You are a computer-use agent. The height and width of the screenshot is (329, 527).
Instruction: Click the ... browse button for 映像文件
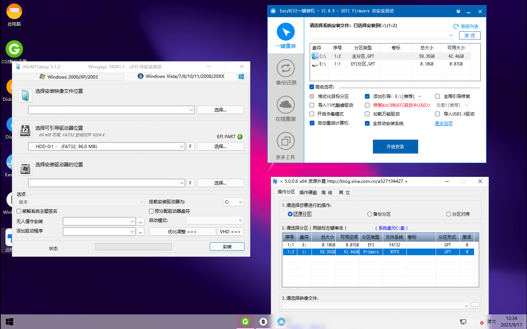475,306
